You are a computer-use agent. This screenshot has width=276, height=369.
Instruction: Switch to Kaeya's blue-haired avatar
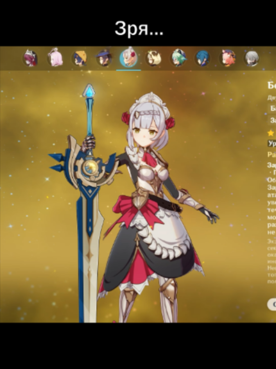click(203, 58)
